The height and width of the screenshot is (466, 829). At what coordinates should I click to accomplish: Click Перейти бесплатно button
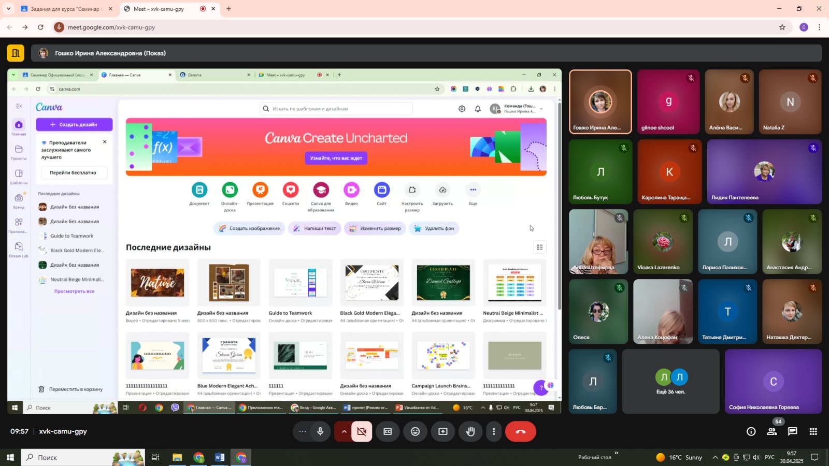[73, 173]
